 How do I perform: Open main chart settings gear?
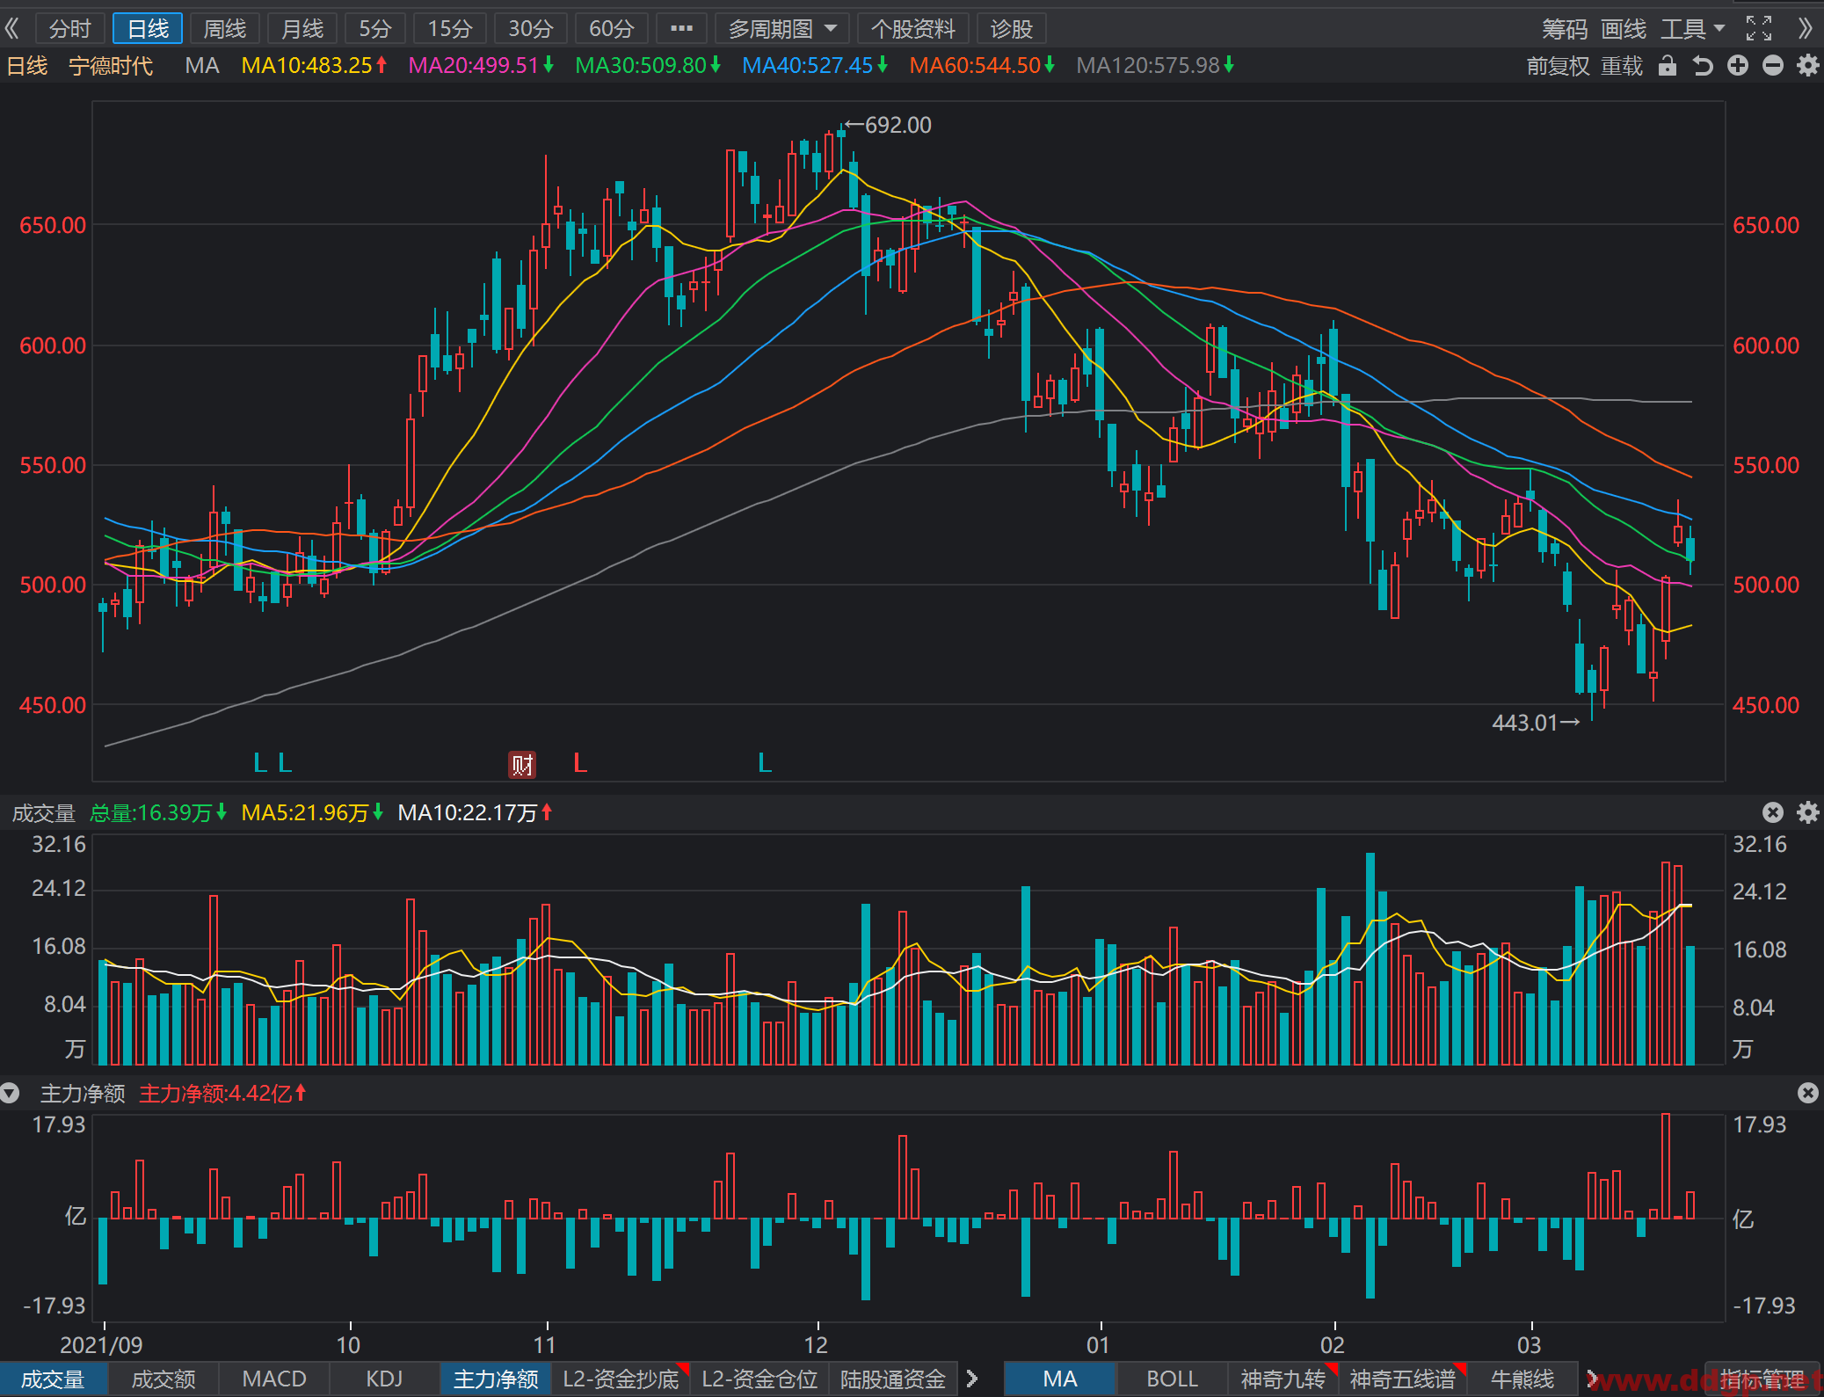[1807, 66]
